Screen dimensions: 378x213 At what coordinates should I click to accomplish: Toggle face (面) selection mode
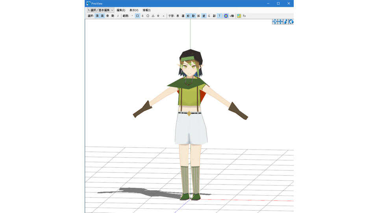102,16
